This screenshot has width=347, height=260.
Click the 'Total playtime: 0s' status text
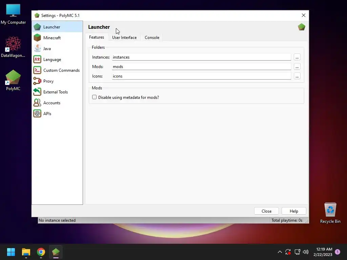pos(287,220)
